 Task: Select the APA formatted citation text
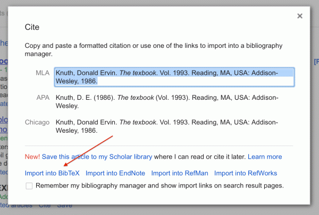167,101
